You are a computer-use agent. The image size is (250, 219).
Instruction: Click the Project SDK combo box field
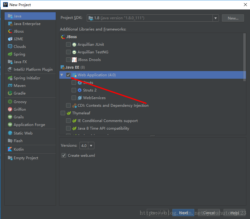tap(153, 18)
